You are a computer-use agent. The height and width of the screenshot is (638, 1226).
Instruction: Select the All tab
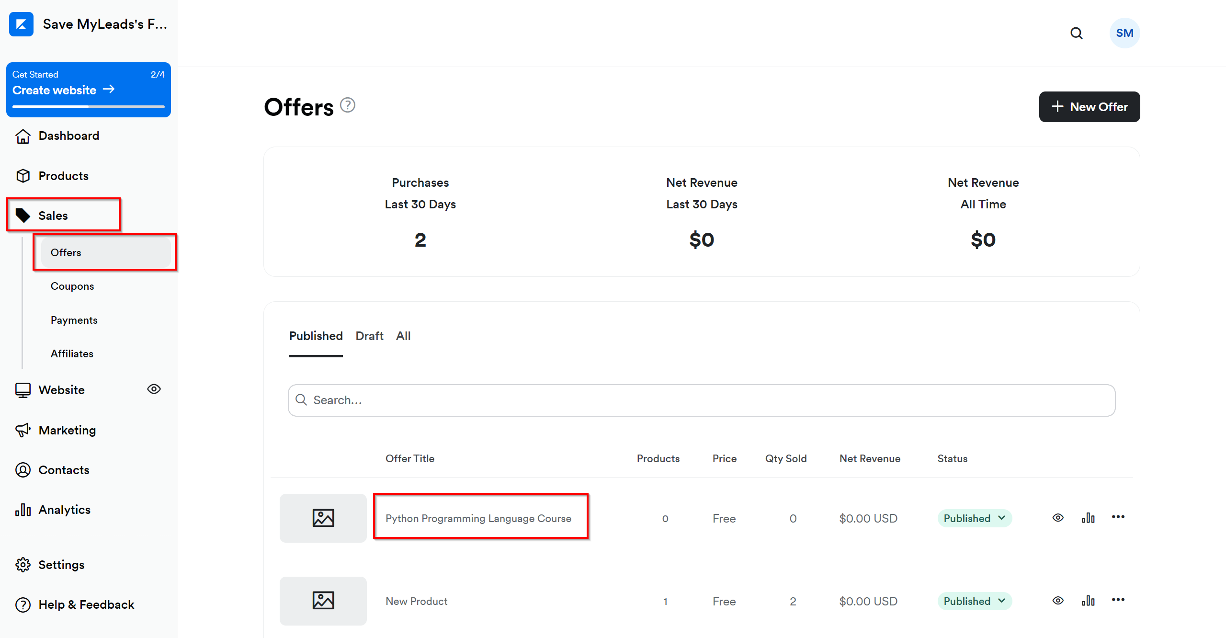click(403, 335)
